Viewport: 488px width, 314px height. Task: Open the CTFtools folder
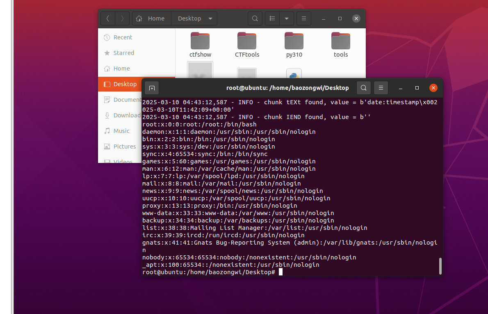click(247, 44)
